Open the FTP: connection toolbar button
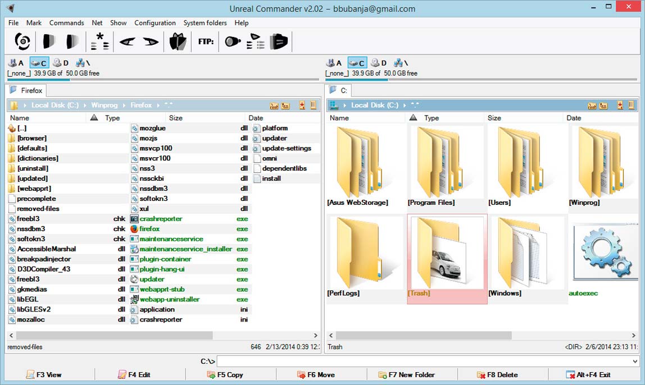The width and height of the screenshot is (645, 385). coord(206,42)
